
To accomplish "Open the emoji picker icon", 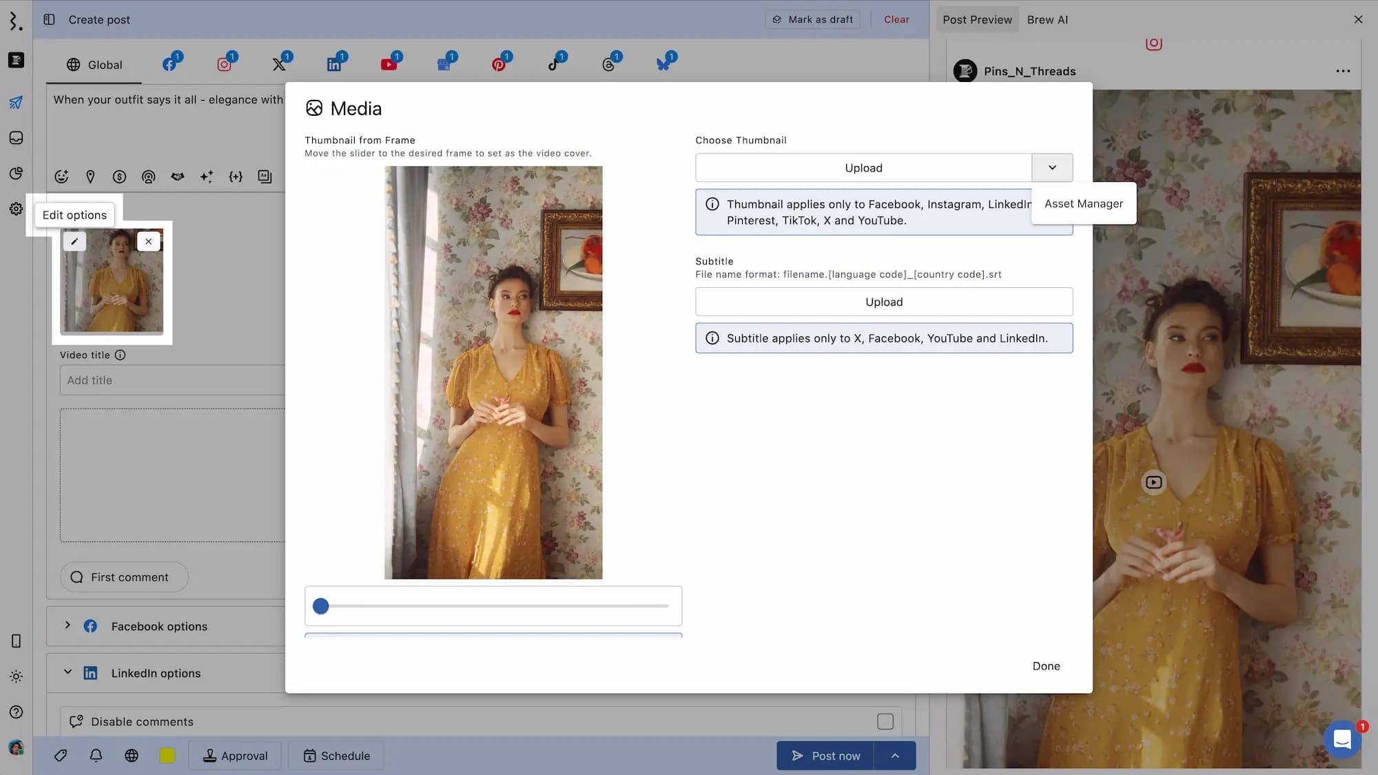I will point(61,176).
